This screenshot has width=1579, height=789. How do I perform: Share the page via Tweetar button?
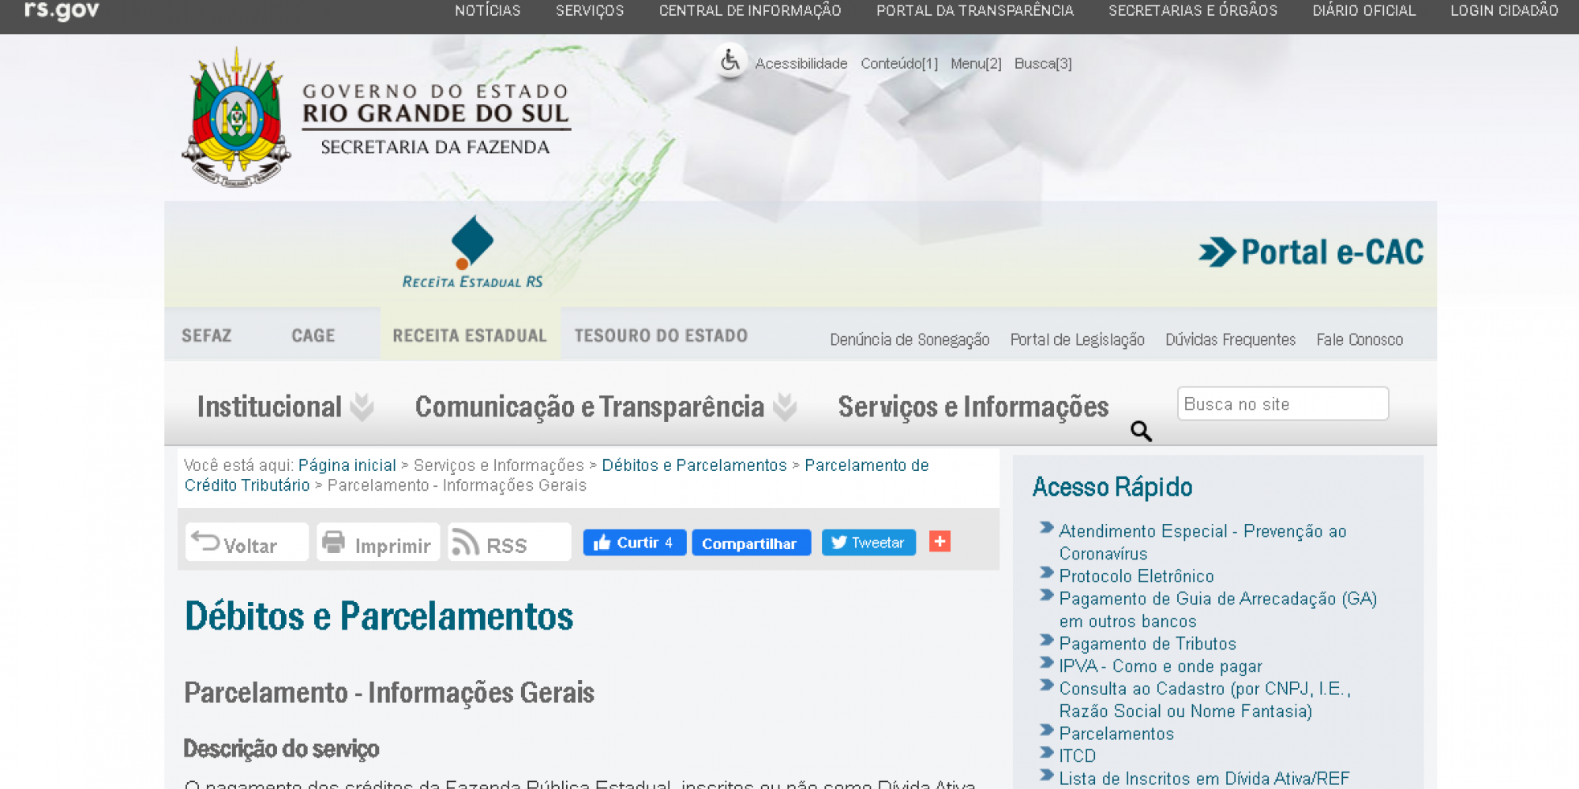(868, 543)
